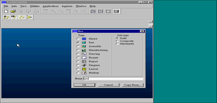The height and width of the screenshot is (103, 217).
Task: Click the Refit to screen icon
Action: (x=68, y=11)
